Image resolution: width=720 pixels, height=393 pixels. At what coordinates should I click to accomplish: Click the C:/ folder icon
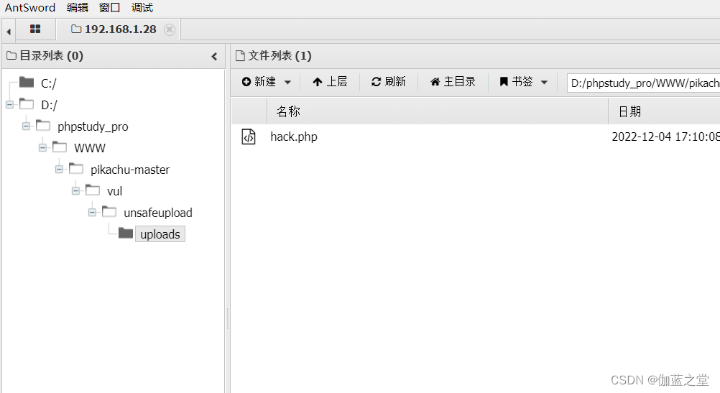click(27, 82)
